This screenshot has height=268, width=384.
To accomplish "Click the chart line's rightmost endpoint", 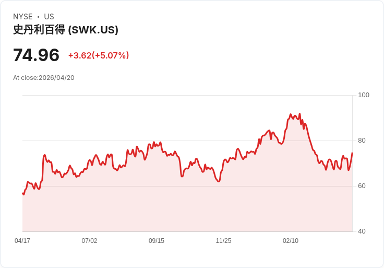I will point(352,153).
